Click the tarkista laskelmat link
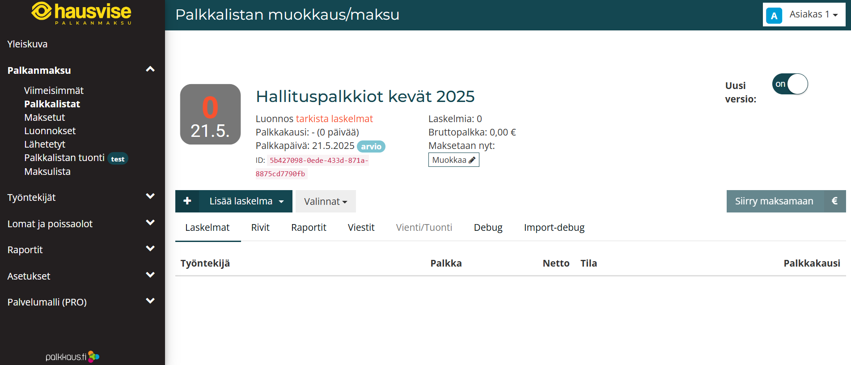This screenshot has width=851, height=365. pyautogui.click(x=334, y=119)
